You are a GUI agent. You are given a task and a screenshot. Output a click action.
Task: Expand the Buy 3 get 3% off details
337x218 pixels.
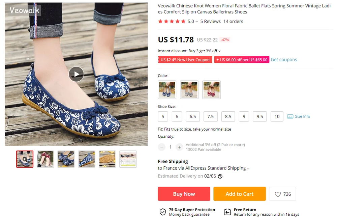pos(219,51)
